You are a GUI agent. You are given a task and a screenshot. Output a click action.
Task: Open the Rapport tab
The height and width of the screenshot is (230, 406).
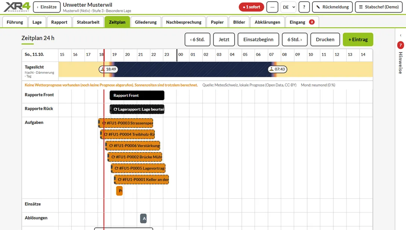pyautogui.click(x=59, y=22)
